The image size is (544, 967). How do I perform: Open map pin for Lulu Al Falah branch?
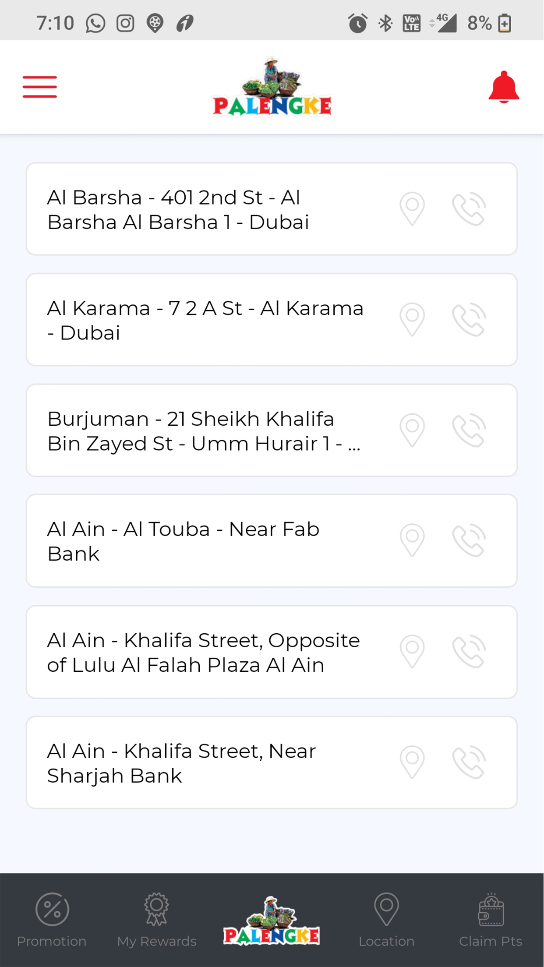click(x=412, y=652)
